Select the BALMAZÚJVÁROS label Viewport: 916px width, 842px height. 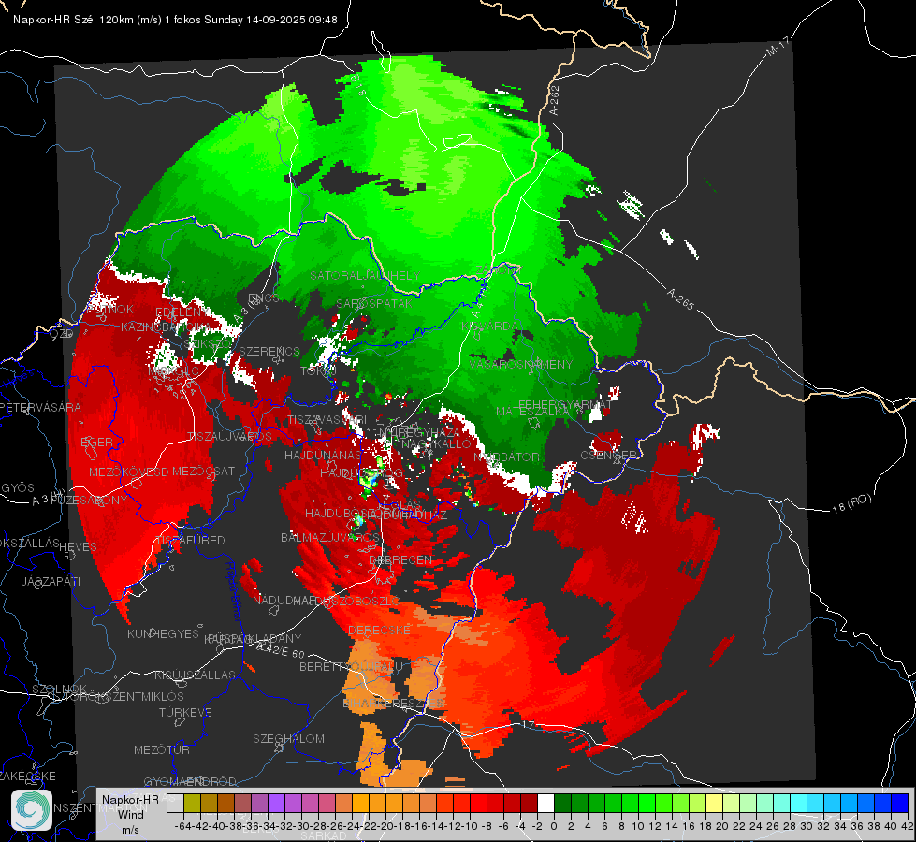330,537
